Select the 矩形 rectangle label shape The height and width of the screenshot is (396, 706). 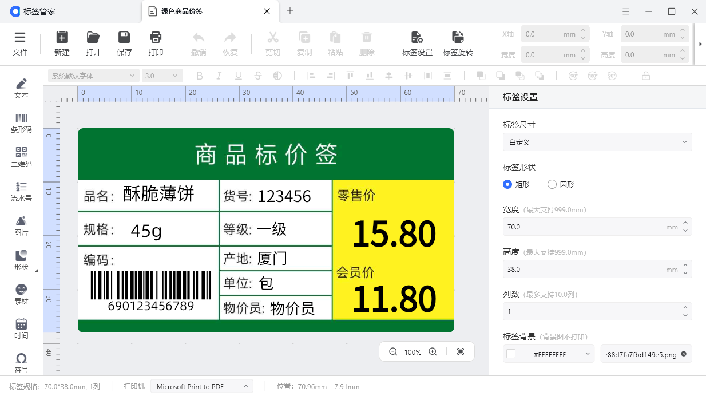coord(507,184)
